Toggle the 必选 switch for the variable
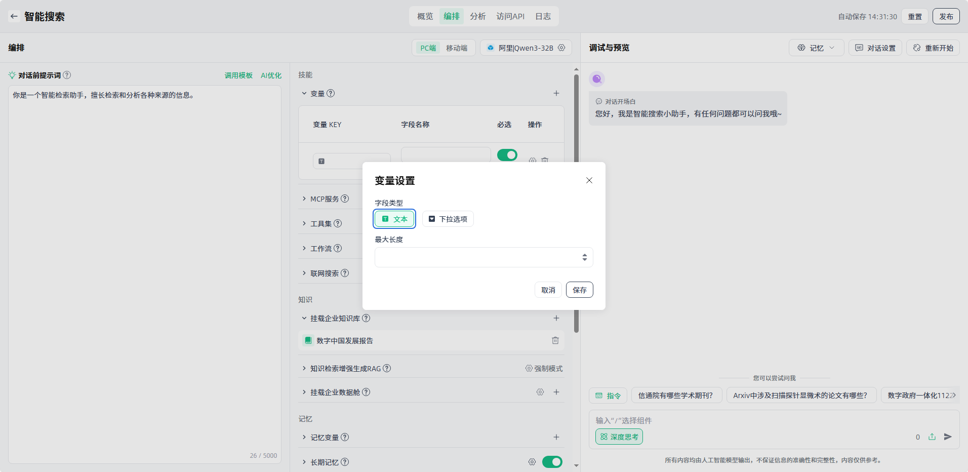The height and width of the screenshot is (472, 968). point(507,155)
